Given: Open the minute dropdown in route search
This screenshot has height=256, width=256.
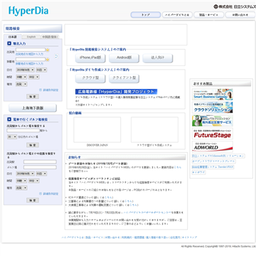Looking at the screenshot, I should click(x=34, y=77).
